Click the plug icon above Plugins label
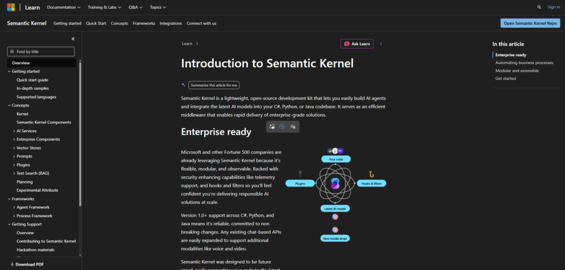The width and height of the screenshot is (565, 270). [300, 174]
